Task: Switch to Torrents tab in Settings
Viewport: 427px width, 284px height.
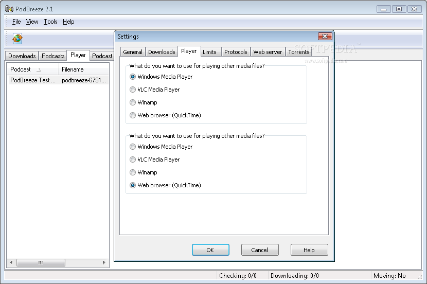Action: click(299, 52)
